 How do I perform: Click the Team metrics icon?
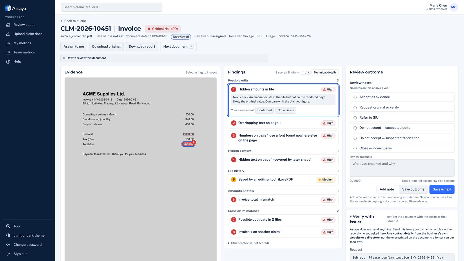(8, 52)
